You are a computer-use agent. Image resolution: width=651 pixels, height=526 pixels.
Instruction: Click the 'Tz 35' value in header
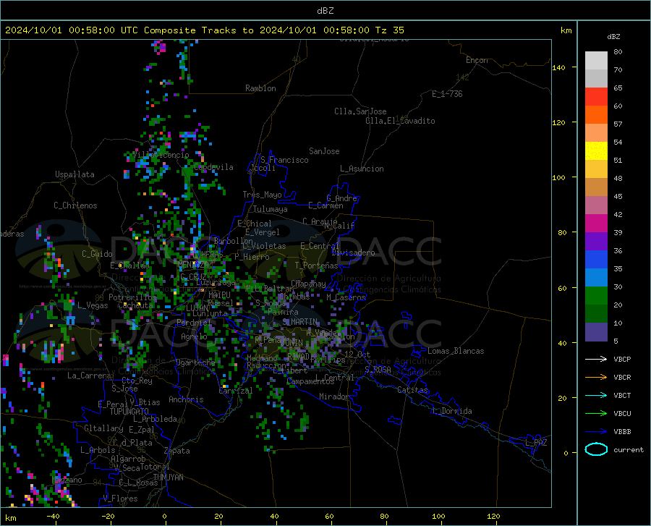tap(389, 30)
